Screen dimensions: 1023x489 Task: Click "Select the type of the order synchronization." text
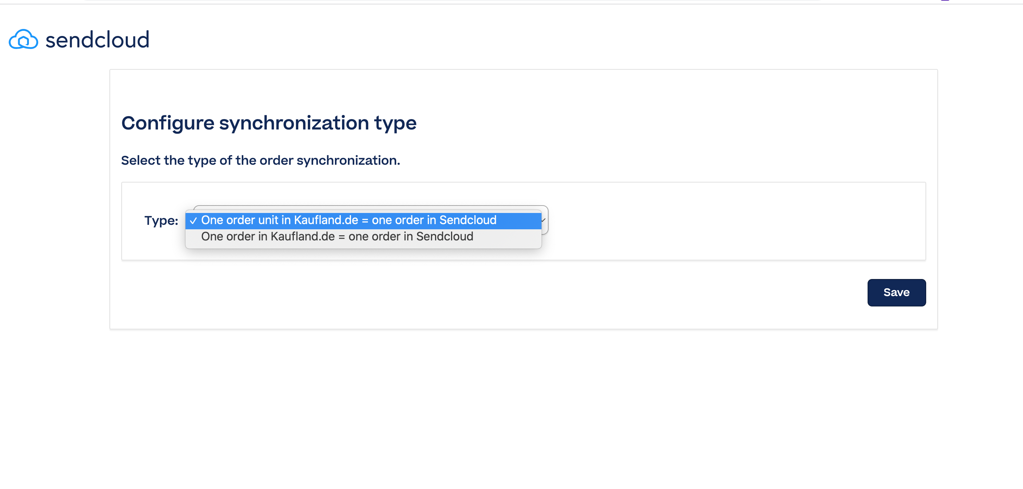click(x=260, y=161)
